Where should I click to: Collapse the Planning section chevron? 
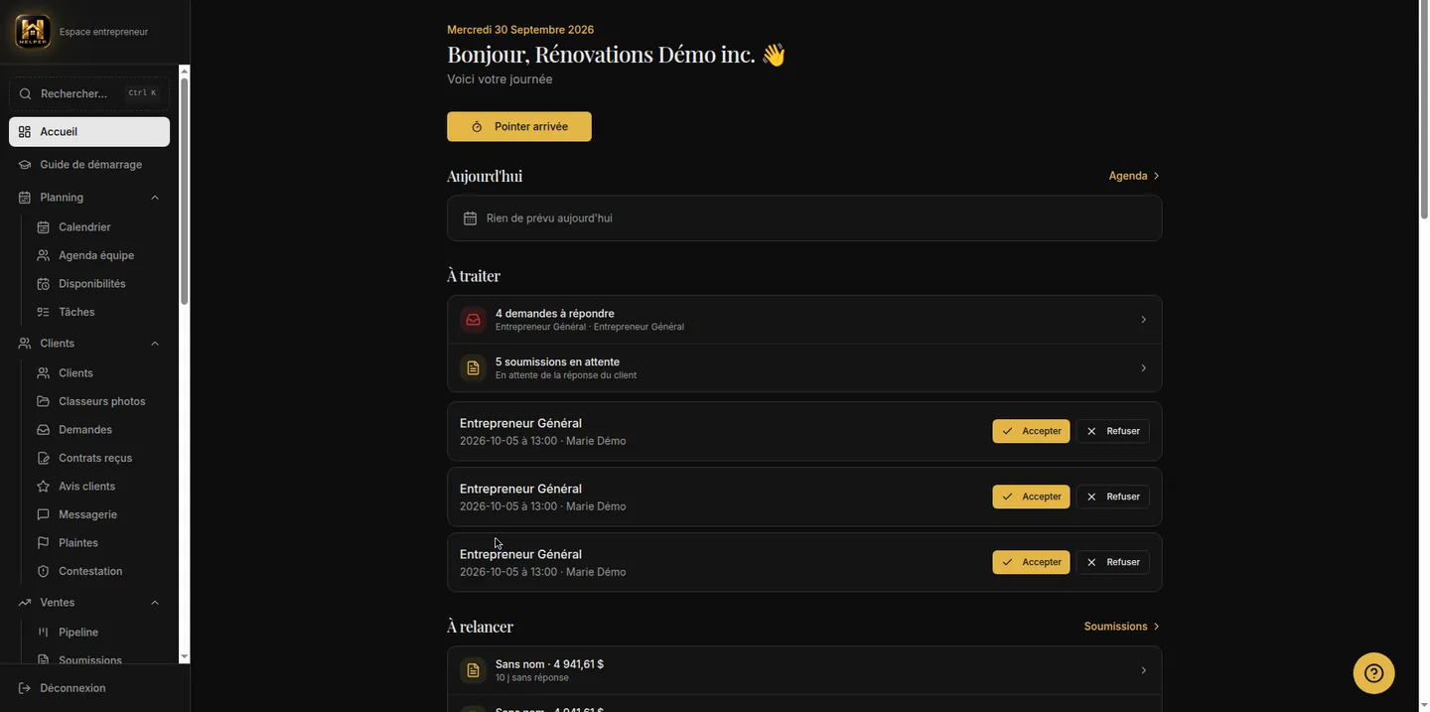[x=155, y=198]
